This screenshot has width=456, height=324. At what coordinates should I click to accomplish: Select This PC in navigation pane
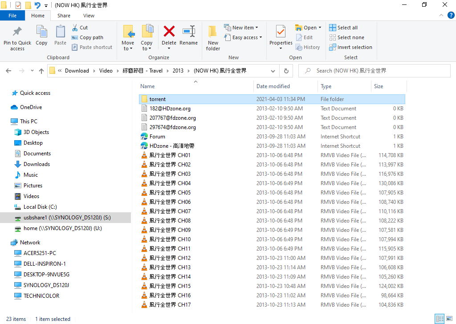(28, 121)
